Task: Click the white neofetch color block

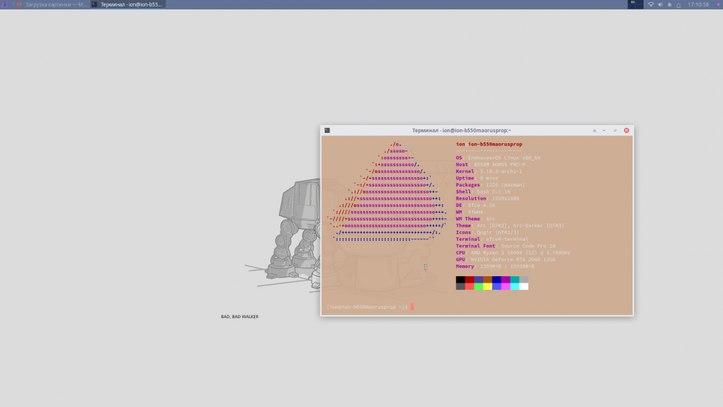Action: point(523,286)
